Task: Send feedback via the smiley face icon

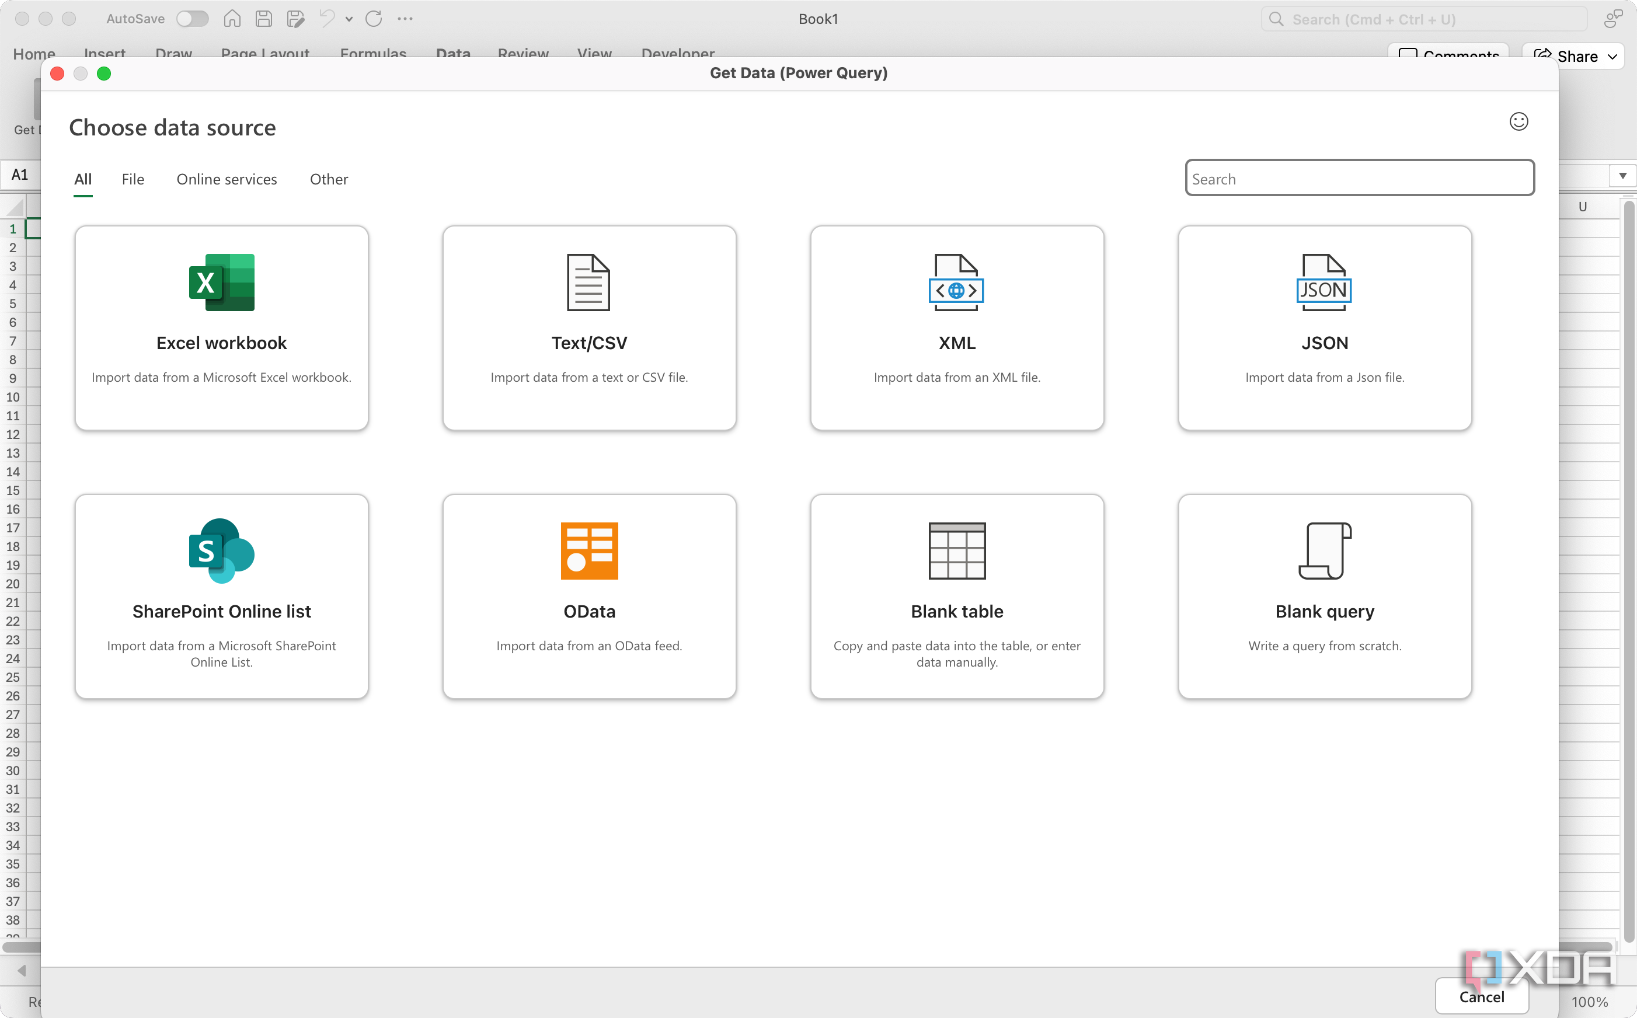Action: point(1518,121)
